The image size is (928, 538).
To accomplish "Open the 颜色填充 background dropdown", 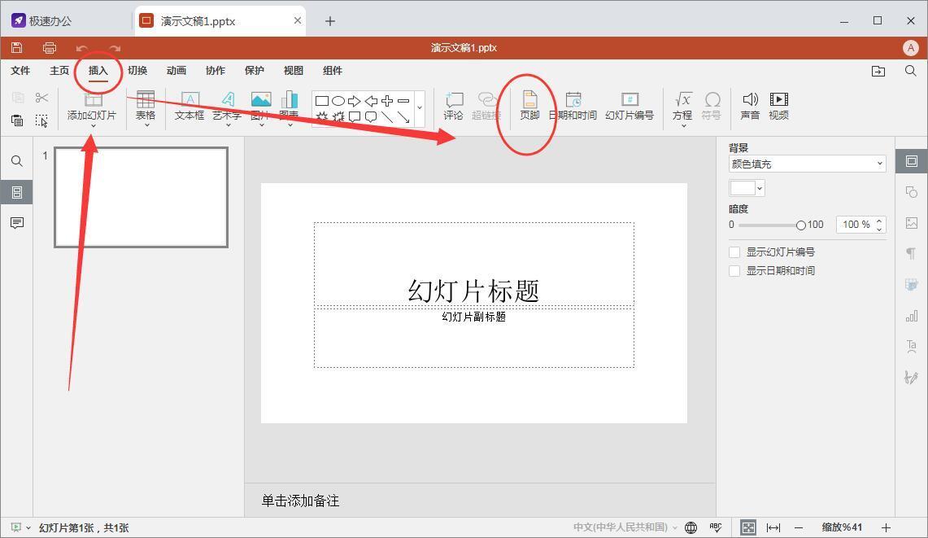I will (x=807, y=164).
